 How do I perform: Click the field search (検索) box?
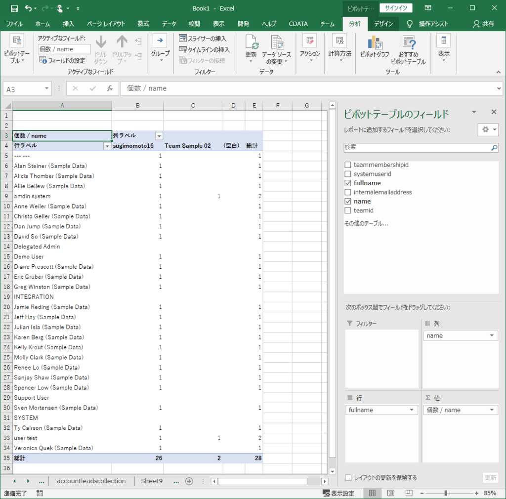(x=417, y=147)
